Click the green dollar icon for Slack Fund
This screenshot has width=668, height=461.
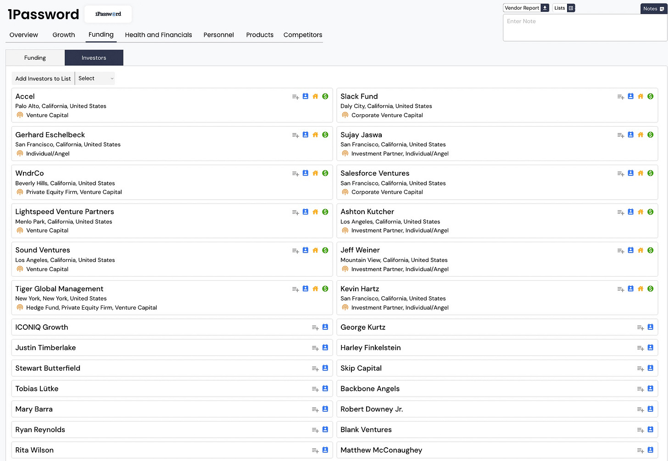coord(651,96)
